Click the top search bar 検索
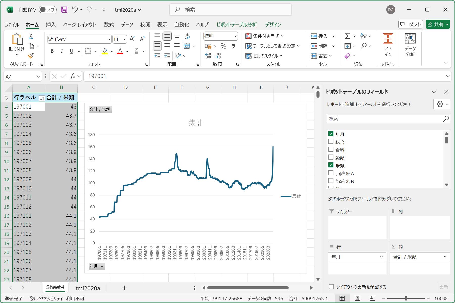 point(231,10)
